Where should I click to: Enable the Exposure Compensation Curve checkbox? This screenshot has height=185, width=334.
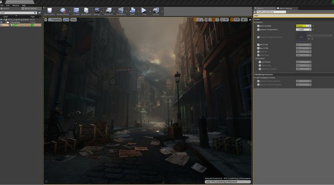pos(258,37)
